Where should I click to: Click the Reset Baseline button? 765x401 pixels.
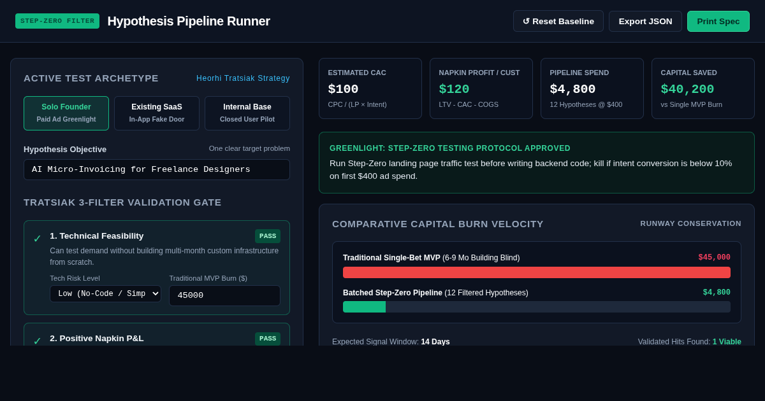pos(558,21)
